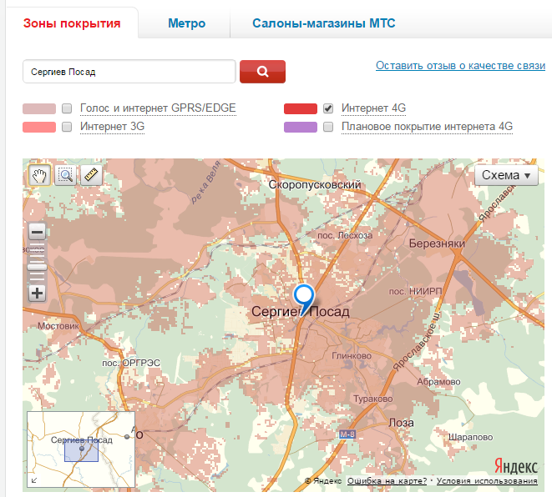Open the Салоны-магазины МТС tab
552x497 pixels.
pyautogui.click(x=323, y=23)
